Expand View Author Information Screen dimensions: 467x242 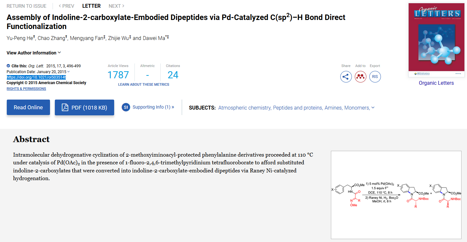tap(34, 53)
